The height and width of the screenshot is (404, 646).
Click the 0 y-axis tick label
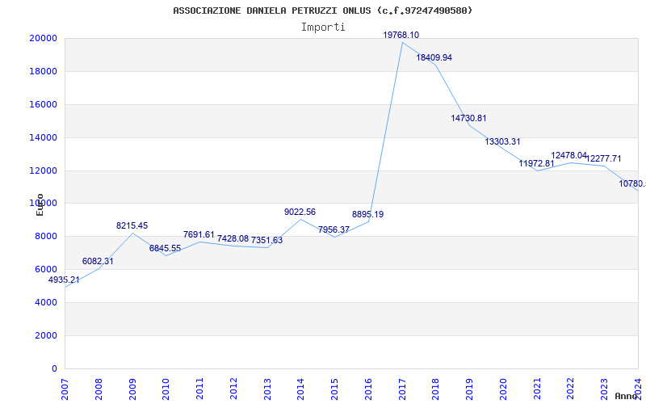point(54,368)
